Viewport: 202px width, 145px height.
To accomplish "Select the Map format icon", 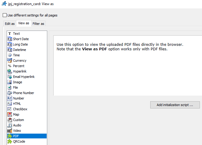I will click(x=10, y=114).
